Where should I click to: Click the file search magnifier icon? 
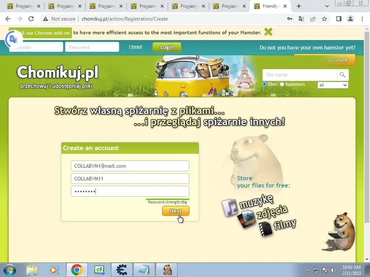pos(343,75)
